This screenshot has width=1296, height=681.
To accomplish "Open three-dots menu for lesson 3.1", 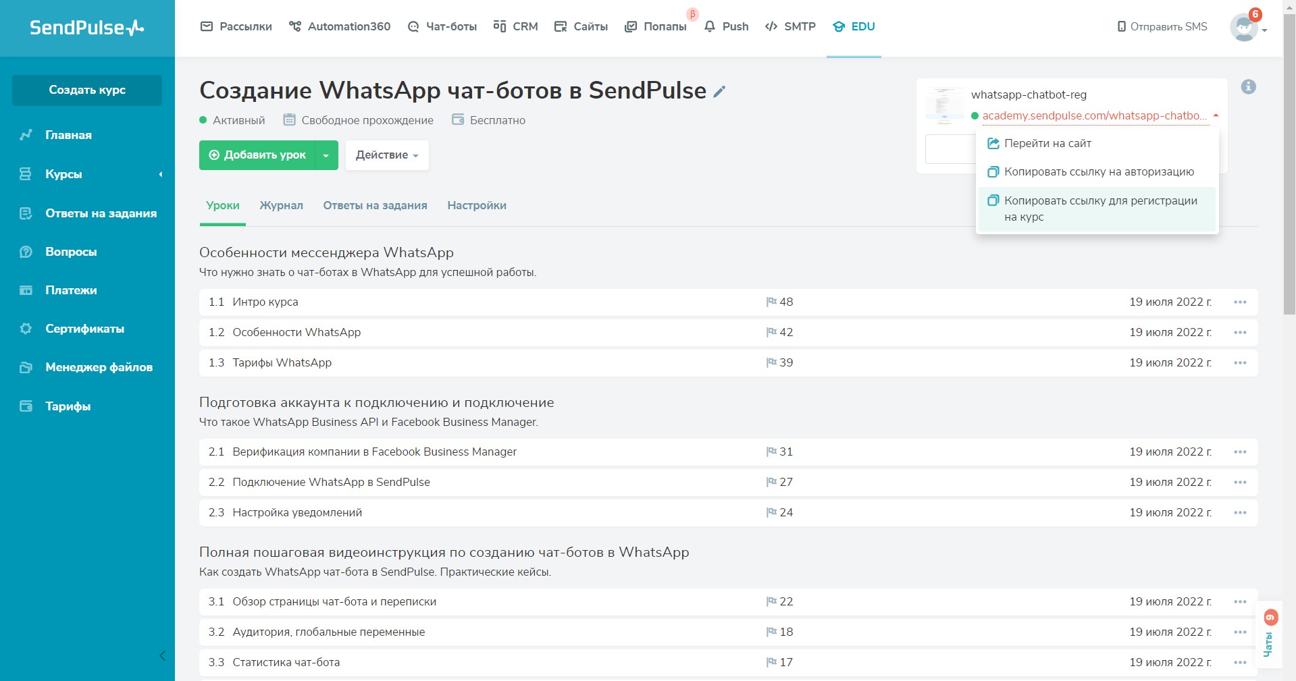I will tap(1240, 601).
